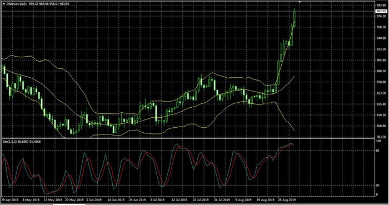This screenshot has height=205, width=389.
Task: Click the 14 Jun 2019 date label
Action: pos(116,199)
